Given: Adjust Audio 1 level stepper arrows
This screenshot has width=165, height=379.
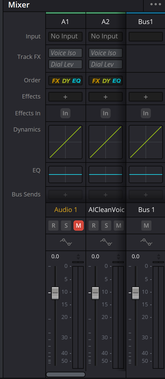Looking at the screenshot, I should (x=78, y=256).
